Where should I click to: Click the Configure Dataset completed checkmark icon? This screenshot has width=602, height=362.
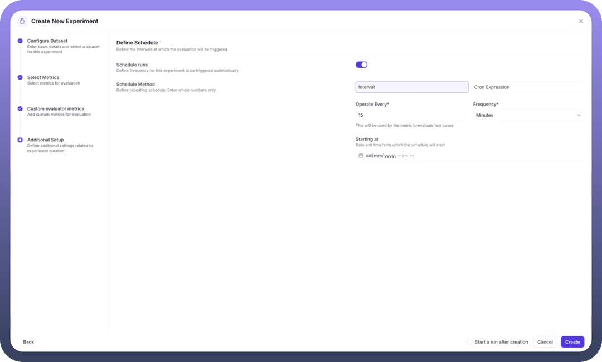click(x=20, y=41)
